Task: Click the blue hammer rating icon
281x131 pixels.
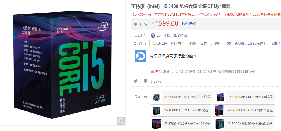Action: point(140,56)
